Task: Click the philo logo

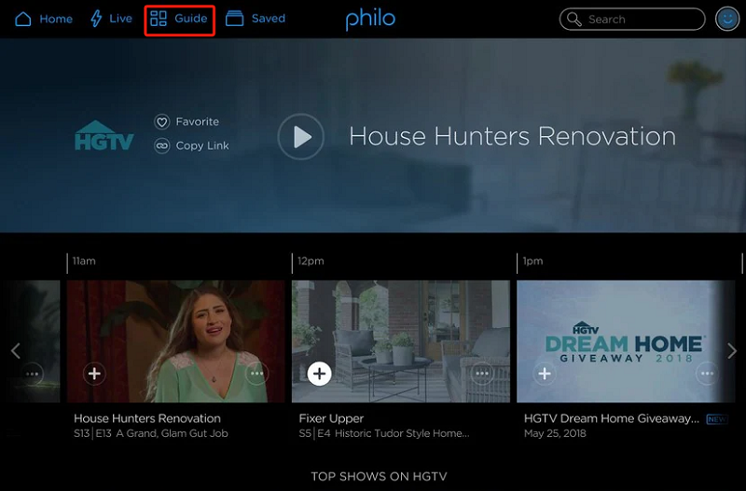Action: (x=370, y=20)
